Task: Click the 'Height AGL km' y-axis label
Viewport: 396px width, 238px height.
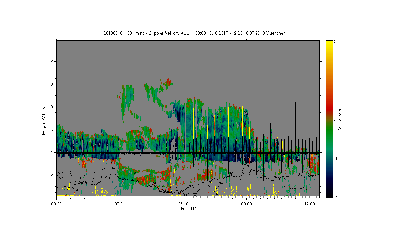Action: 44,119
